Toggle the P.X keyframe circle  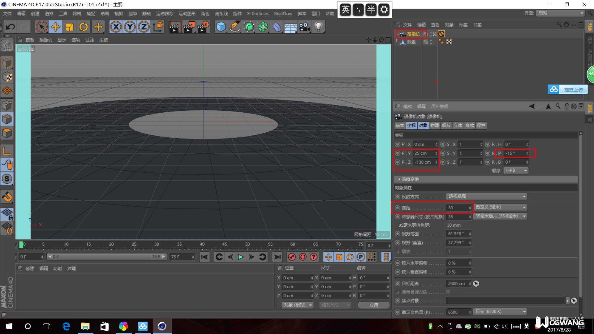pos(398,144)
